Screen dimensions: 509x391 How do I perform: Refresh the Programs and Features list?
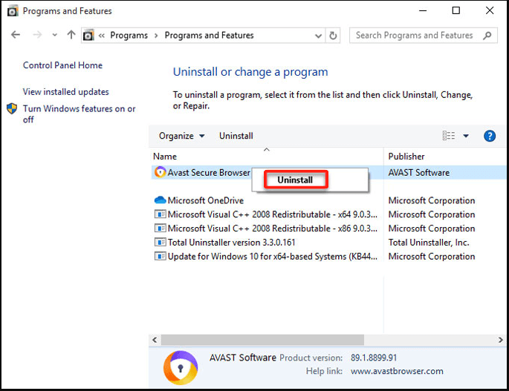tap(333, 36)
